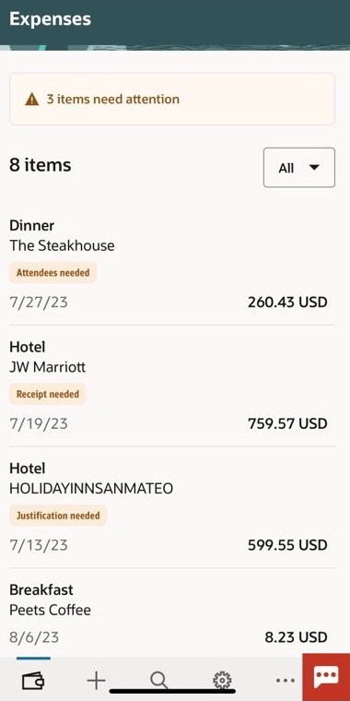Open search with the magnifier icon
Screen dimensions: 350x701
tap(159, 681)
